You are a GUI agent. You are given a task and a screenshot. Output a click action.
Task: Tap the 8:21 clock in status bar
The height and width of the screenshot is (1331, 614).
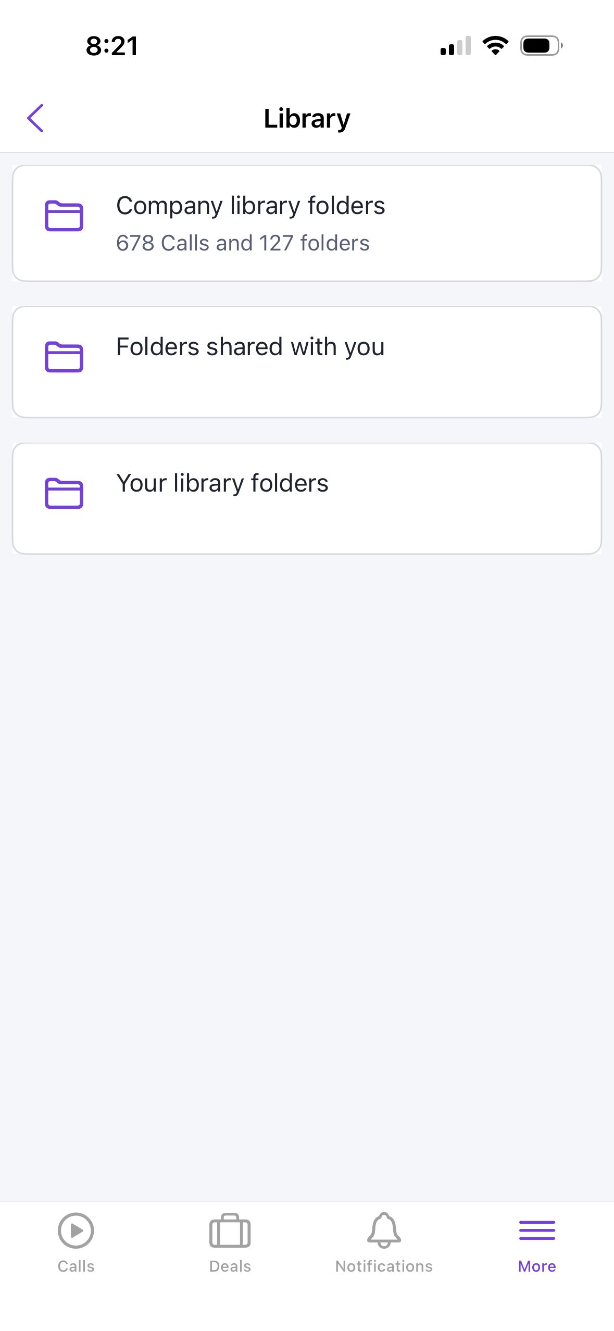point(112,46)
